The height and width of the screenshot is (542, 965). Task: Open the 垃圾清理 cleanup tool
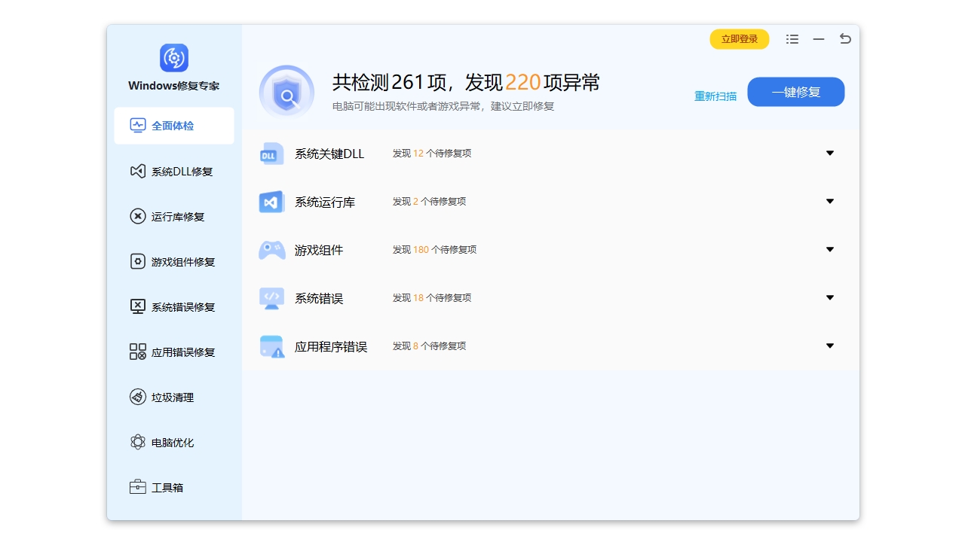point(172,397)
